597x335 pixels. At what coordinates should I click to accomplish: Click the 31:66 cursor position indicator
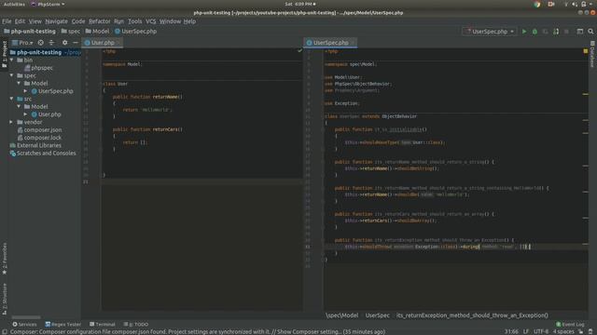coord(511,331)
